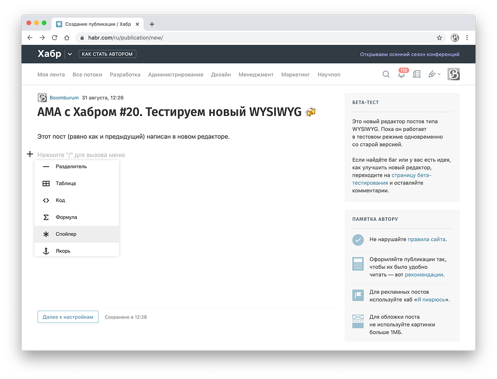Viewport: 497px width, 379px height.
Task: Click the image icon beside 'Для обложки поста'
Action: point(358,321)
